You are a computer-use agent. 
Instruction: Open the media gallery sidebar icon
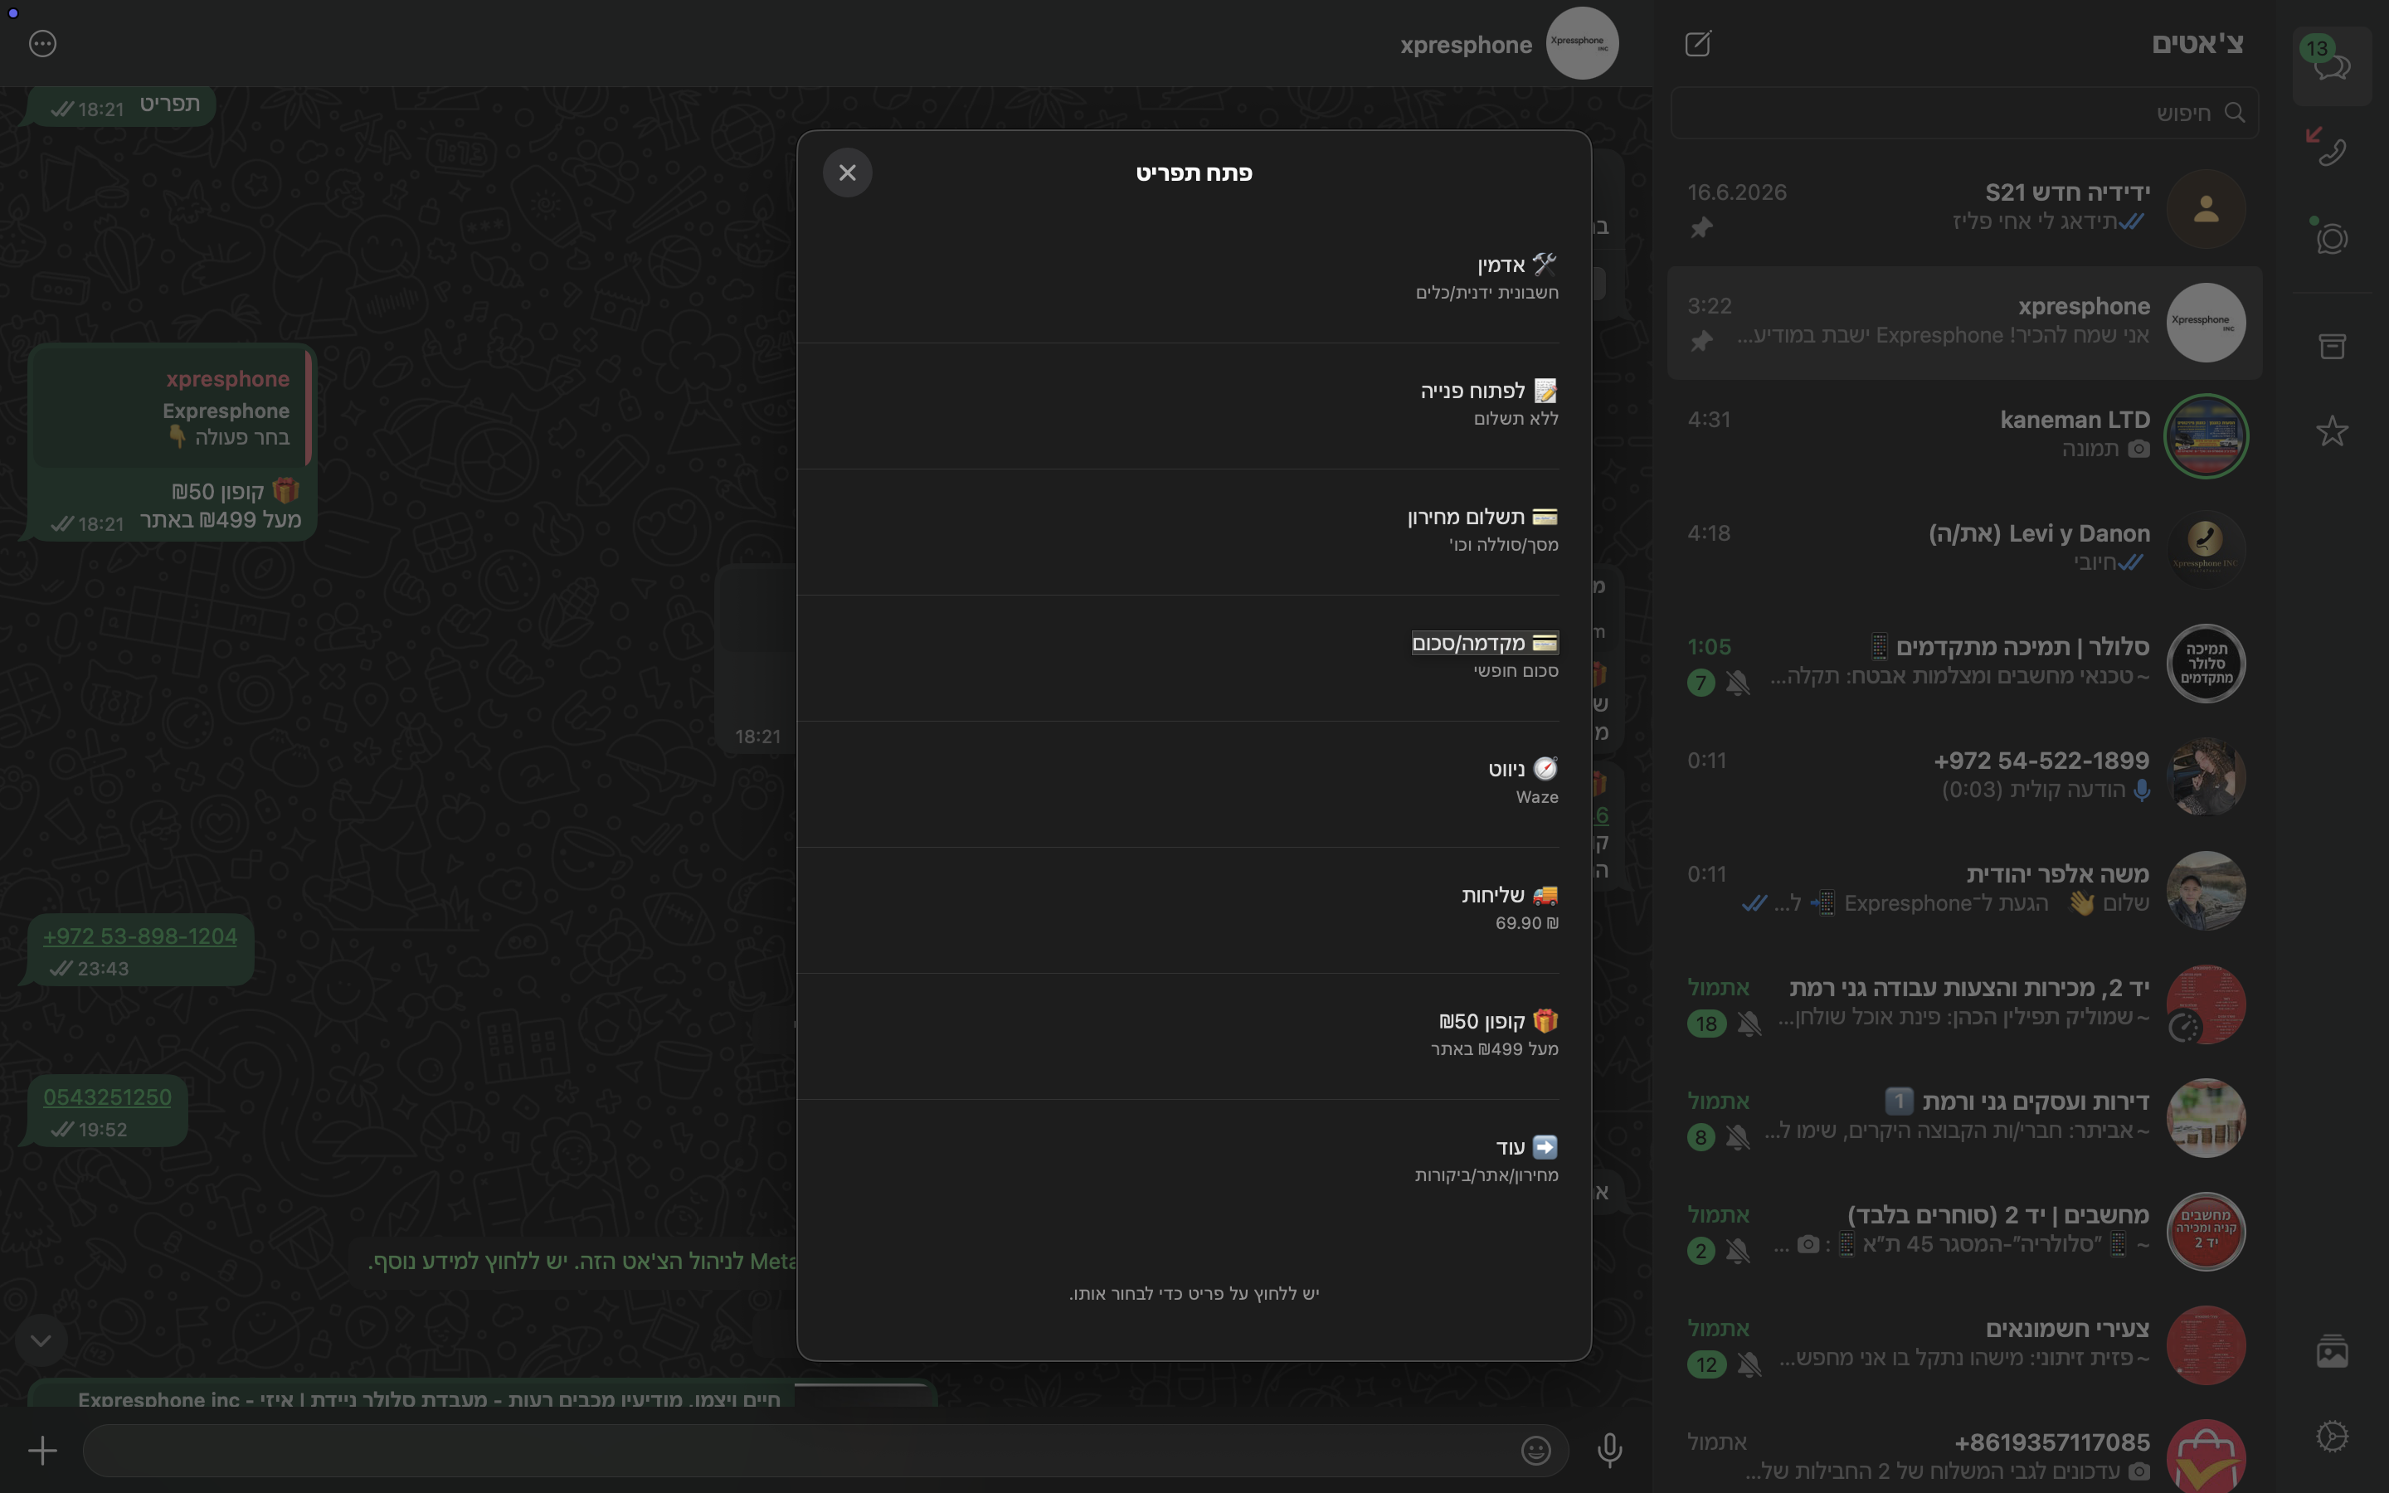pos(2332,1351)
